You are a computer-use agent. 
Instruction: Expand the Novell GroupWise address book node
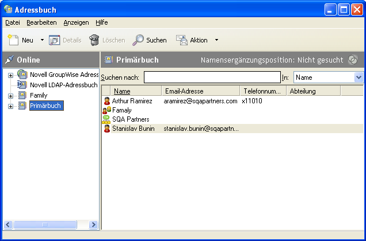[10, 75]
